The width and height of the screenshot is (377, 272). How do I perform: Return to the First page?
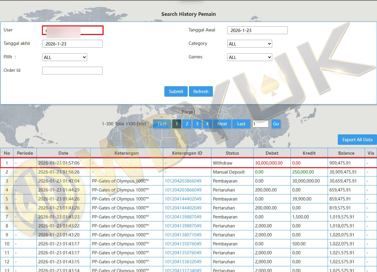[x=162, y=124]
